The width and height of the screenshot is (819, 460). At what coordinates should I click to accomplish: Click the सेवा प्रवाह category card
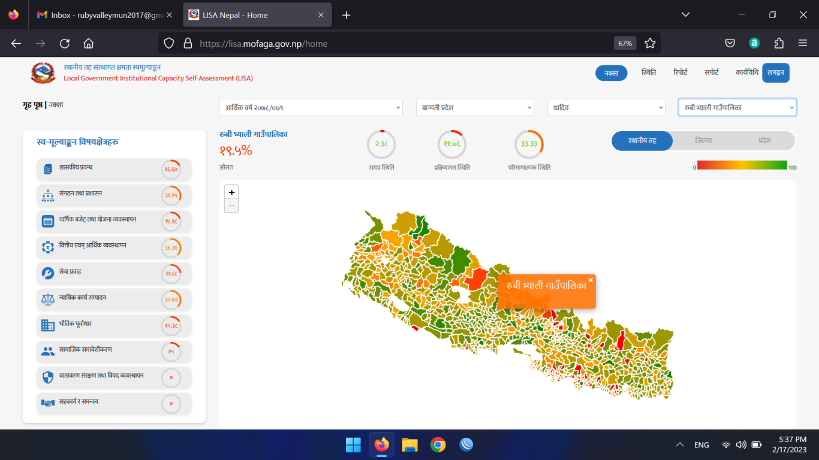pos(114,274)
